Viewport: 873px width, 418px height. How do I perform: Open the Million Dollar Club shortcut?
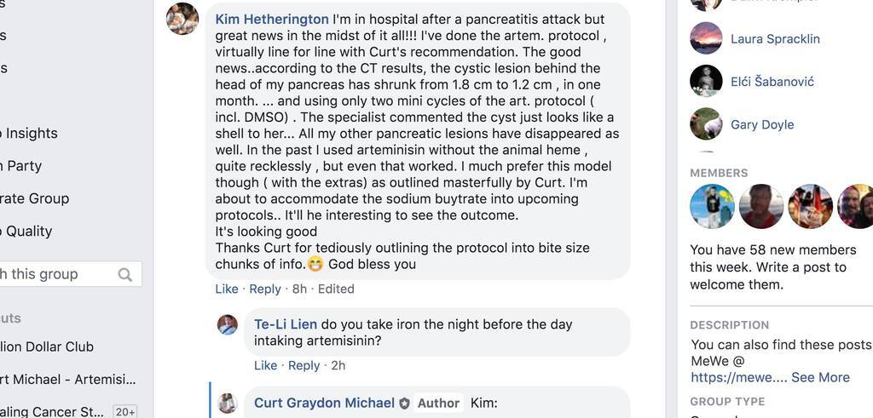pos(47,346)
